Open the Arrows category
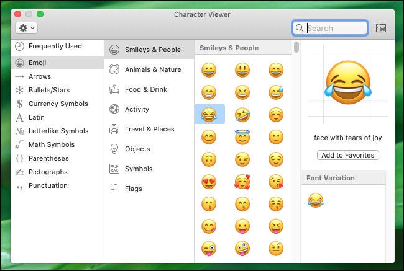This screenshot has height=271, width=404. [57, 76]
